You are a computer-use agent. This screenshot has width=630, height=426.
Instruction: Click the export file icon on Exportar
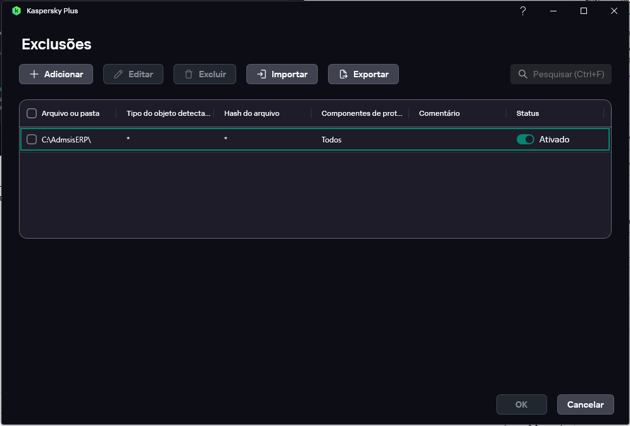[x=343, y=74]
